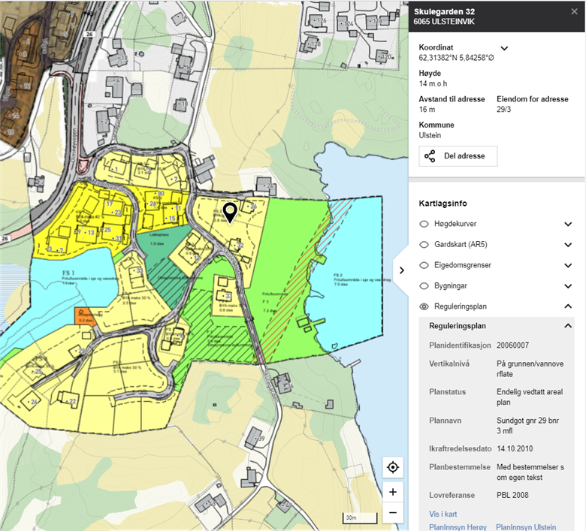Click the black location pin on map
586x531 pixels.
click(231, 213)
